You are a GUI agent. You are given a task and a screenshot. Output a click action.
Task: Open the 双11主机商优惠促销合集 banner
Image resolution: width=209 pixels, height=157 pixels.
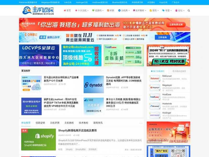click(x=168, y=55)
